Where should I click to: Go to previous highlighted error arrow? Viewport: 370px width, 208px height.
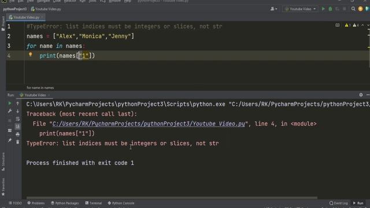(362, 25)
